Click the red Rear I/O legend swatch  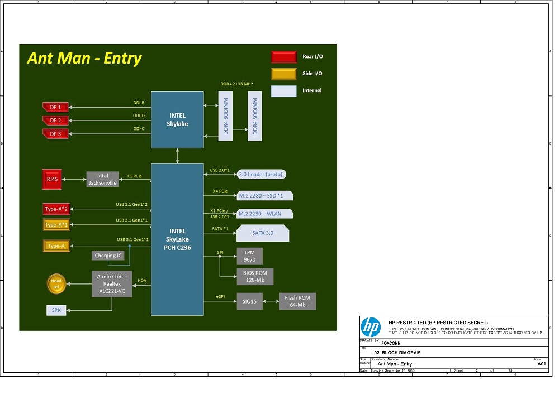coord(284,57)
